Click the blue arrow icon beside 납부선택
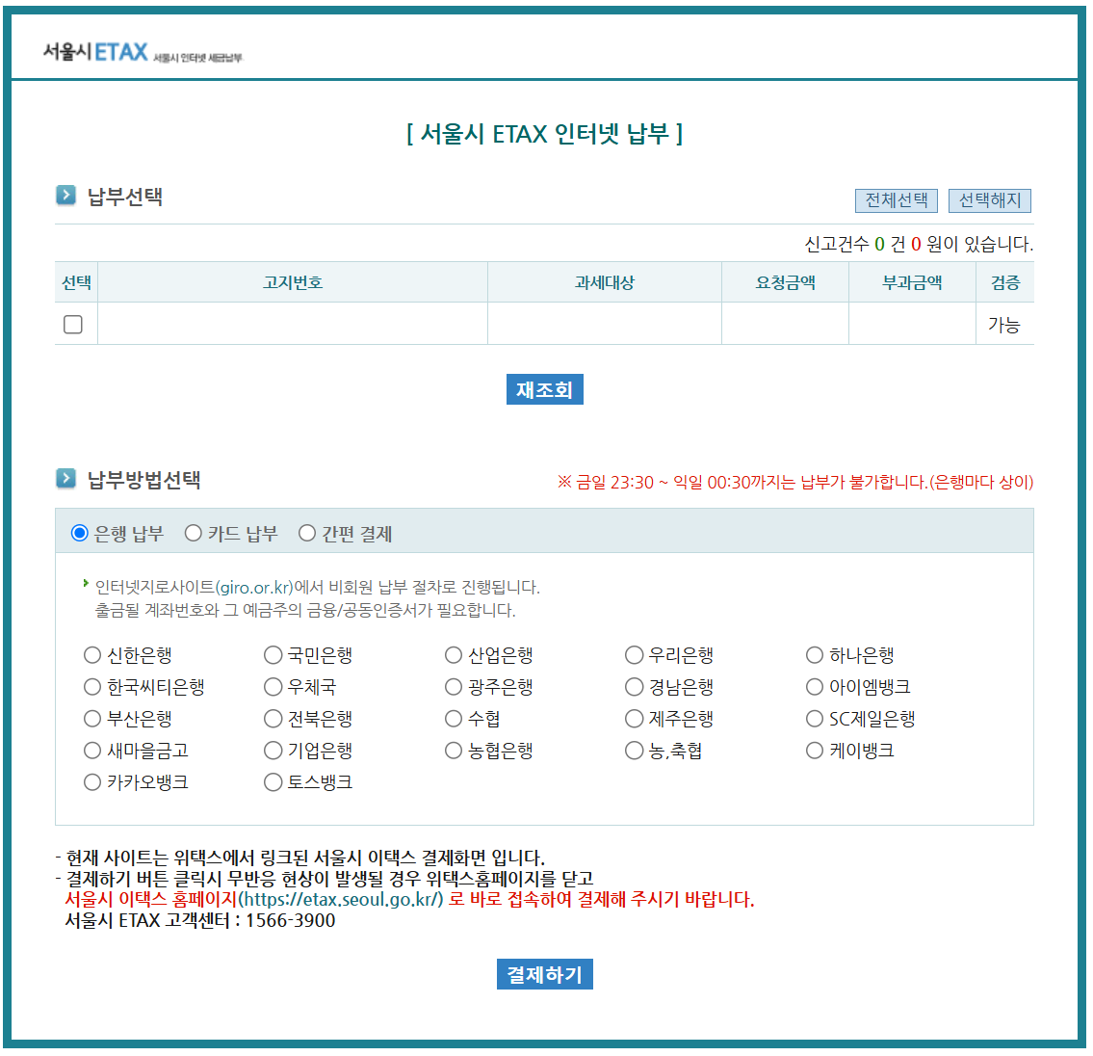 pos(65,194)
